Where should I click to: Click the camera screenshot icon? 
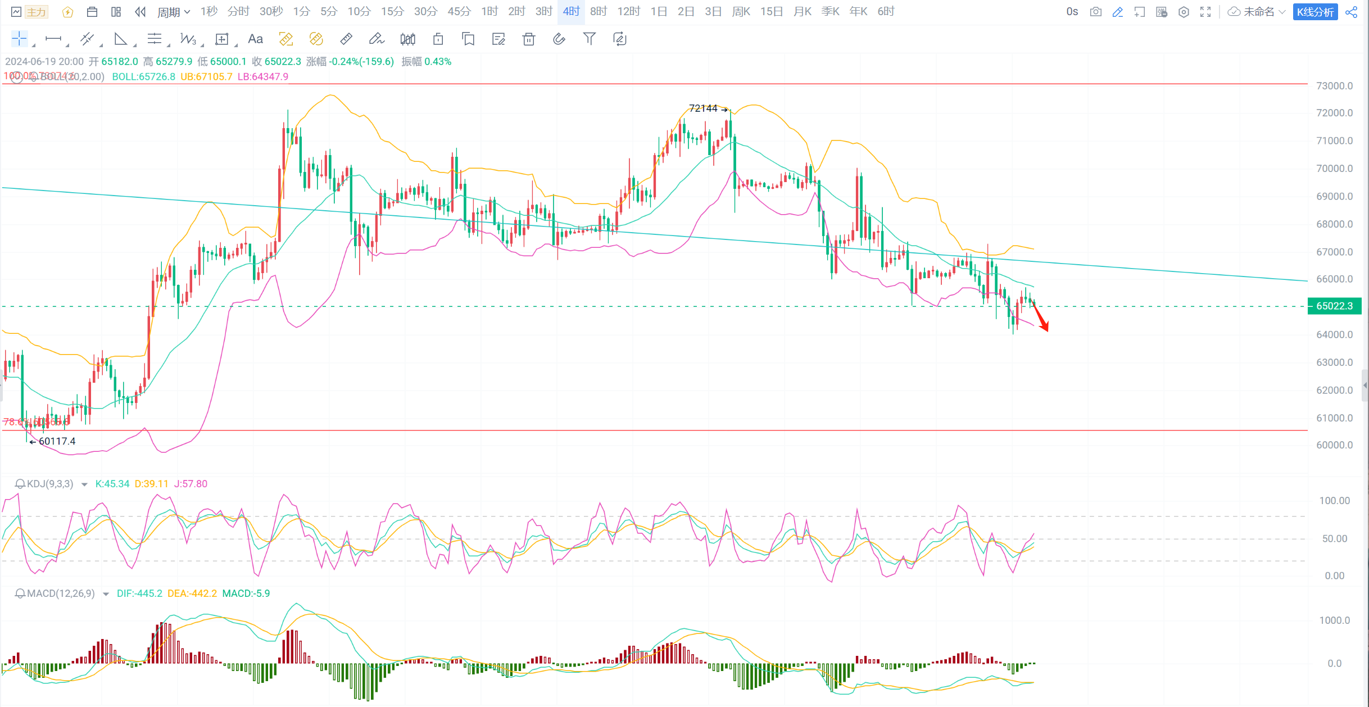coord(1095,12)
